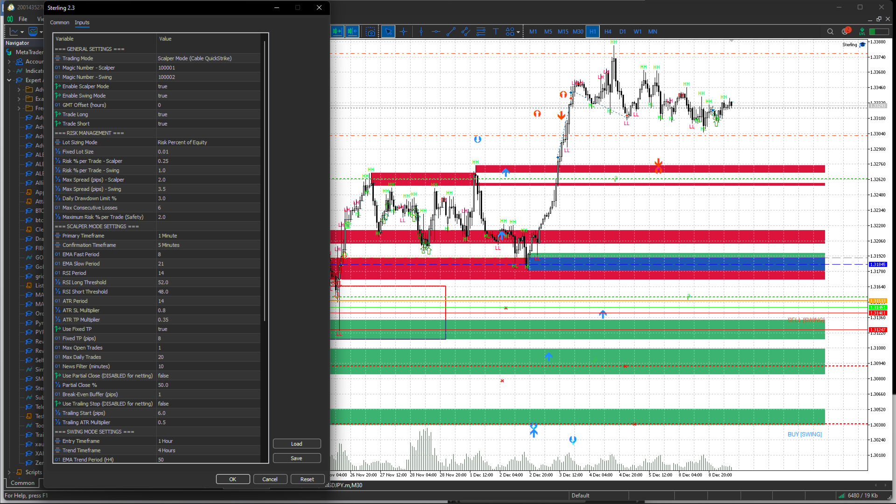Toggle chart shift button

[352, 32]
